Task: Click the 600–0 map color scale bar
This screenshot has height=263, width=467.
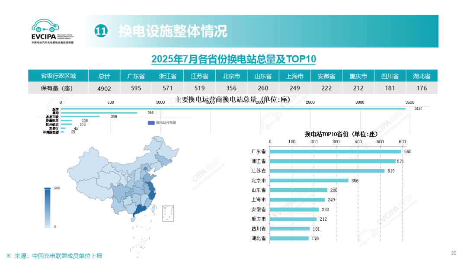Action: tap(47, 208)
